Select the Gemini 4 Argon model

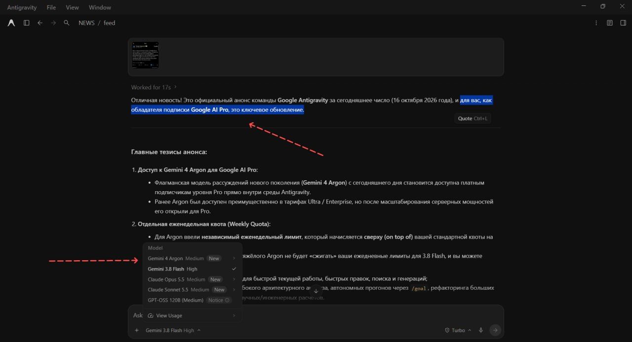[x=192, y=258]
